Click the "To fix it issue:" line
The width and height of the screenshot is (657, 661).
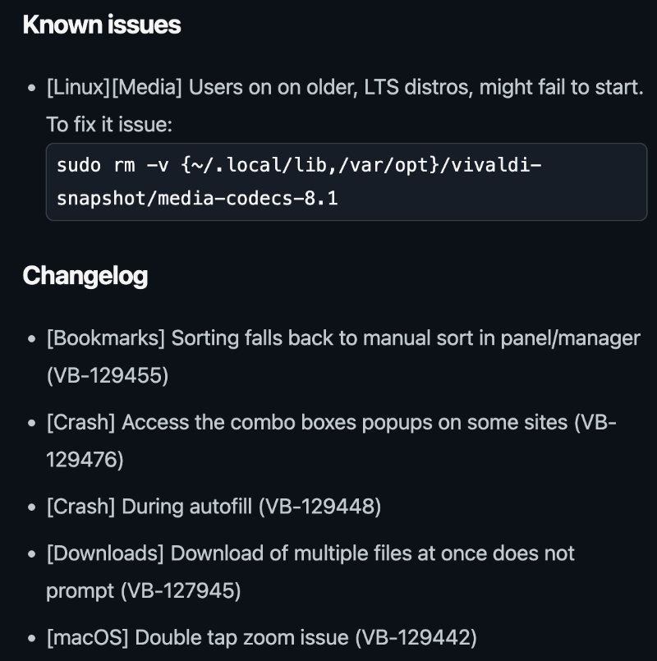coord(109,125)
